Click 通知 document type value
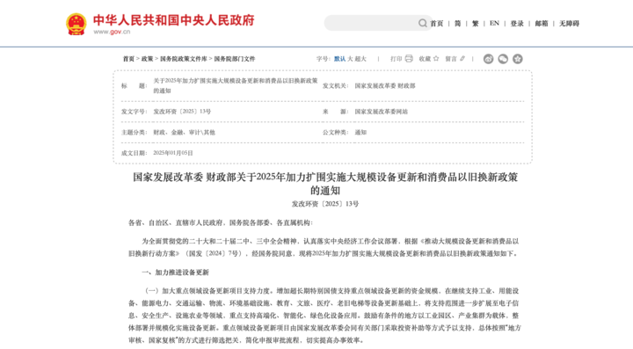The width and height of the screenshot is (633, 349). point(360,133)
